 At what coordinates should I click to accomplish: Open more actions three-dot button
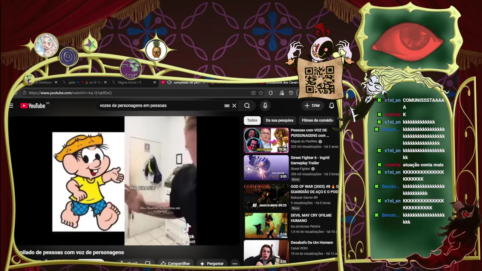click(235, 263)
